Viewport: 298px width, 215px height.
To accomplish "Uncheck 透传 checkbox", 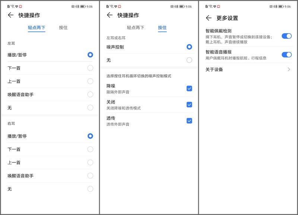I will point(189,121).
